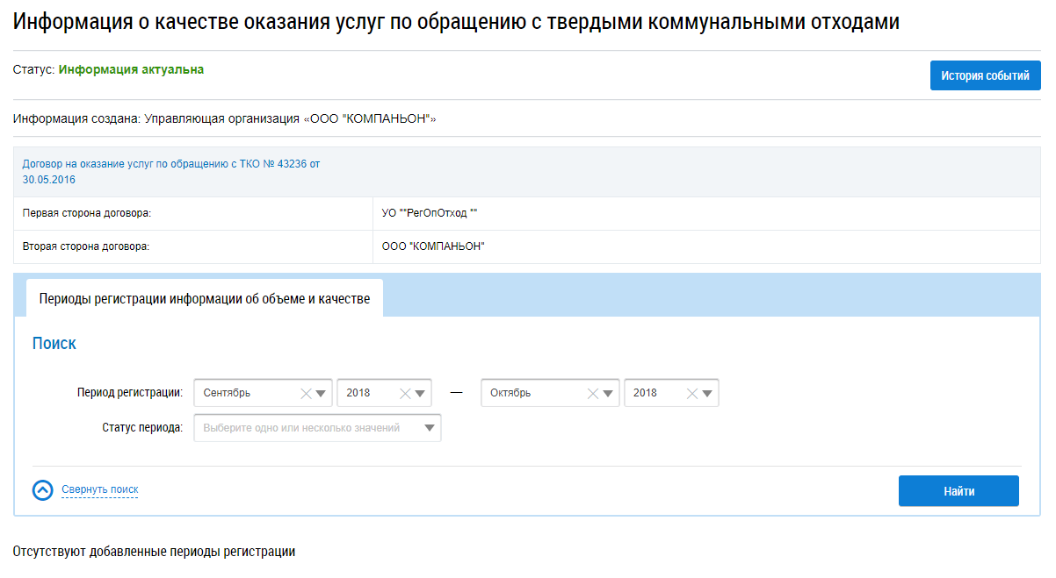Click the 'Статус периода' multi-select field
1056x578 pixels.
tap(307, 428)
